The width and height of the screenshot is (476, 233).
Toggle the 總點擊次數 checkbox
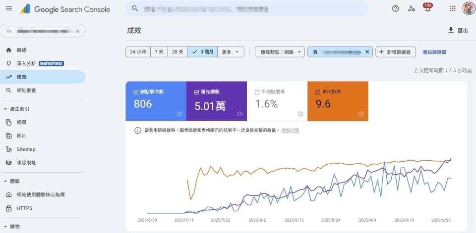[136, 92]
